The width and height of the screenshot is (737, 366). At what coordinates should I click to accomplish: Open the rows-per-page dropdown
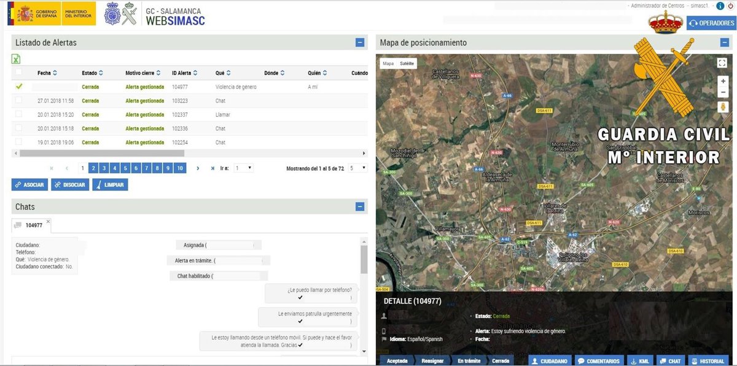[357, 168]
